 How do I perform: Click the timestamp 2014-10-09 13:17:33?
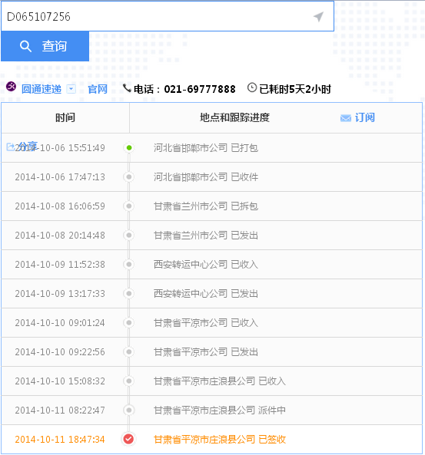coord(60,294)
